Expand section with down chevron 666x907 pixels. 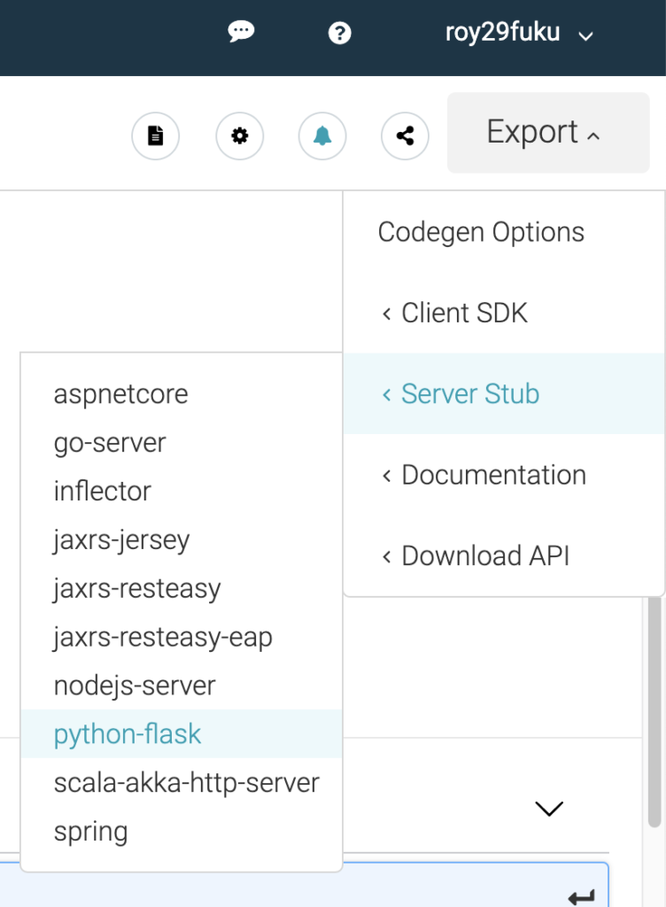(549, 808)
